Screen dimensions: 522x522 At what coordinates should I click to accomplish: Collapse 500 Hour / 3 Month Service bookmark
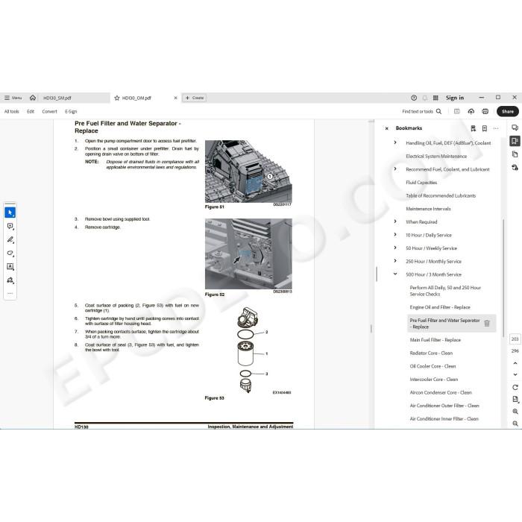point(395,274)
